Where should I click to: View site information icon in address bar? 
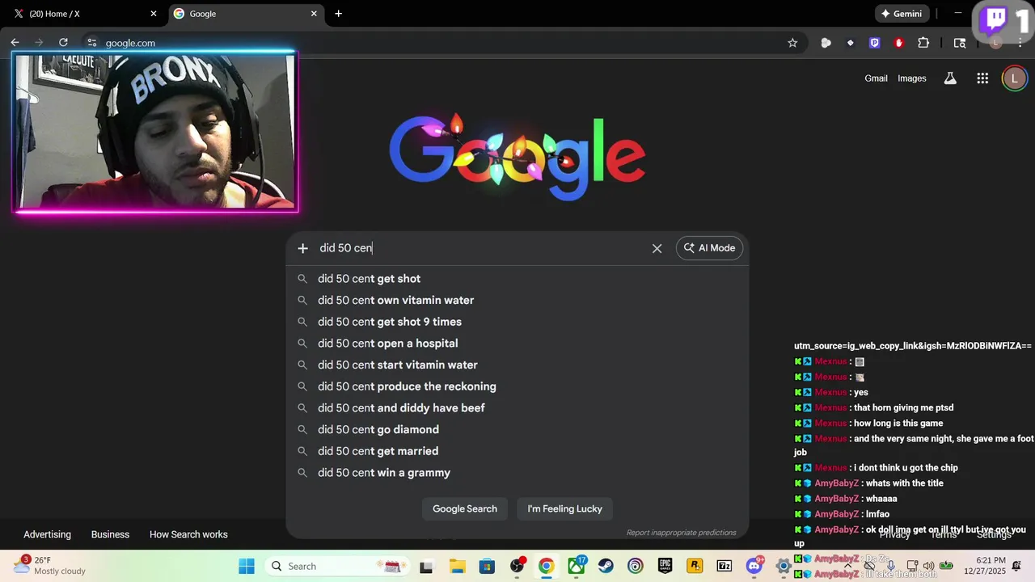[91, 43]
